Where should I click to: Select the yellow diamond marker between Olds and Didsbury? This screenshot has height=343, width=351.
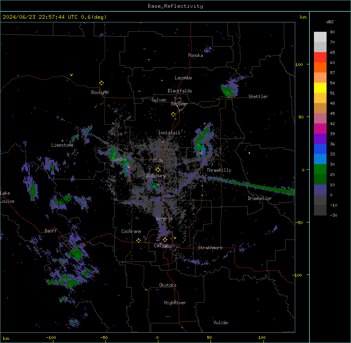(158, 170)
